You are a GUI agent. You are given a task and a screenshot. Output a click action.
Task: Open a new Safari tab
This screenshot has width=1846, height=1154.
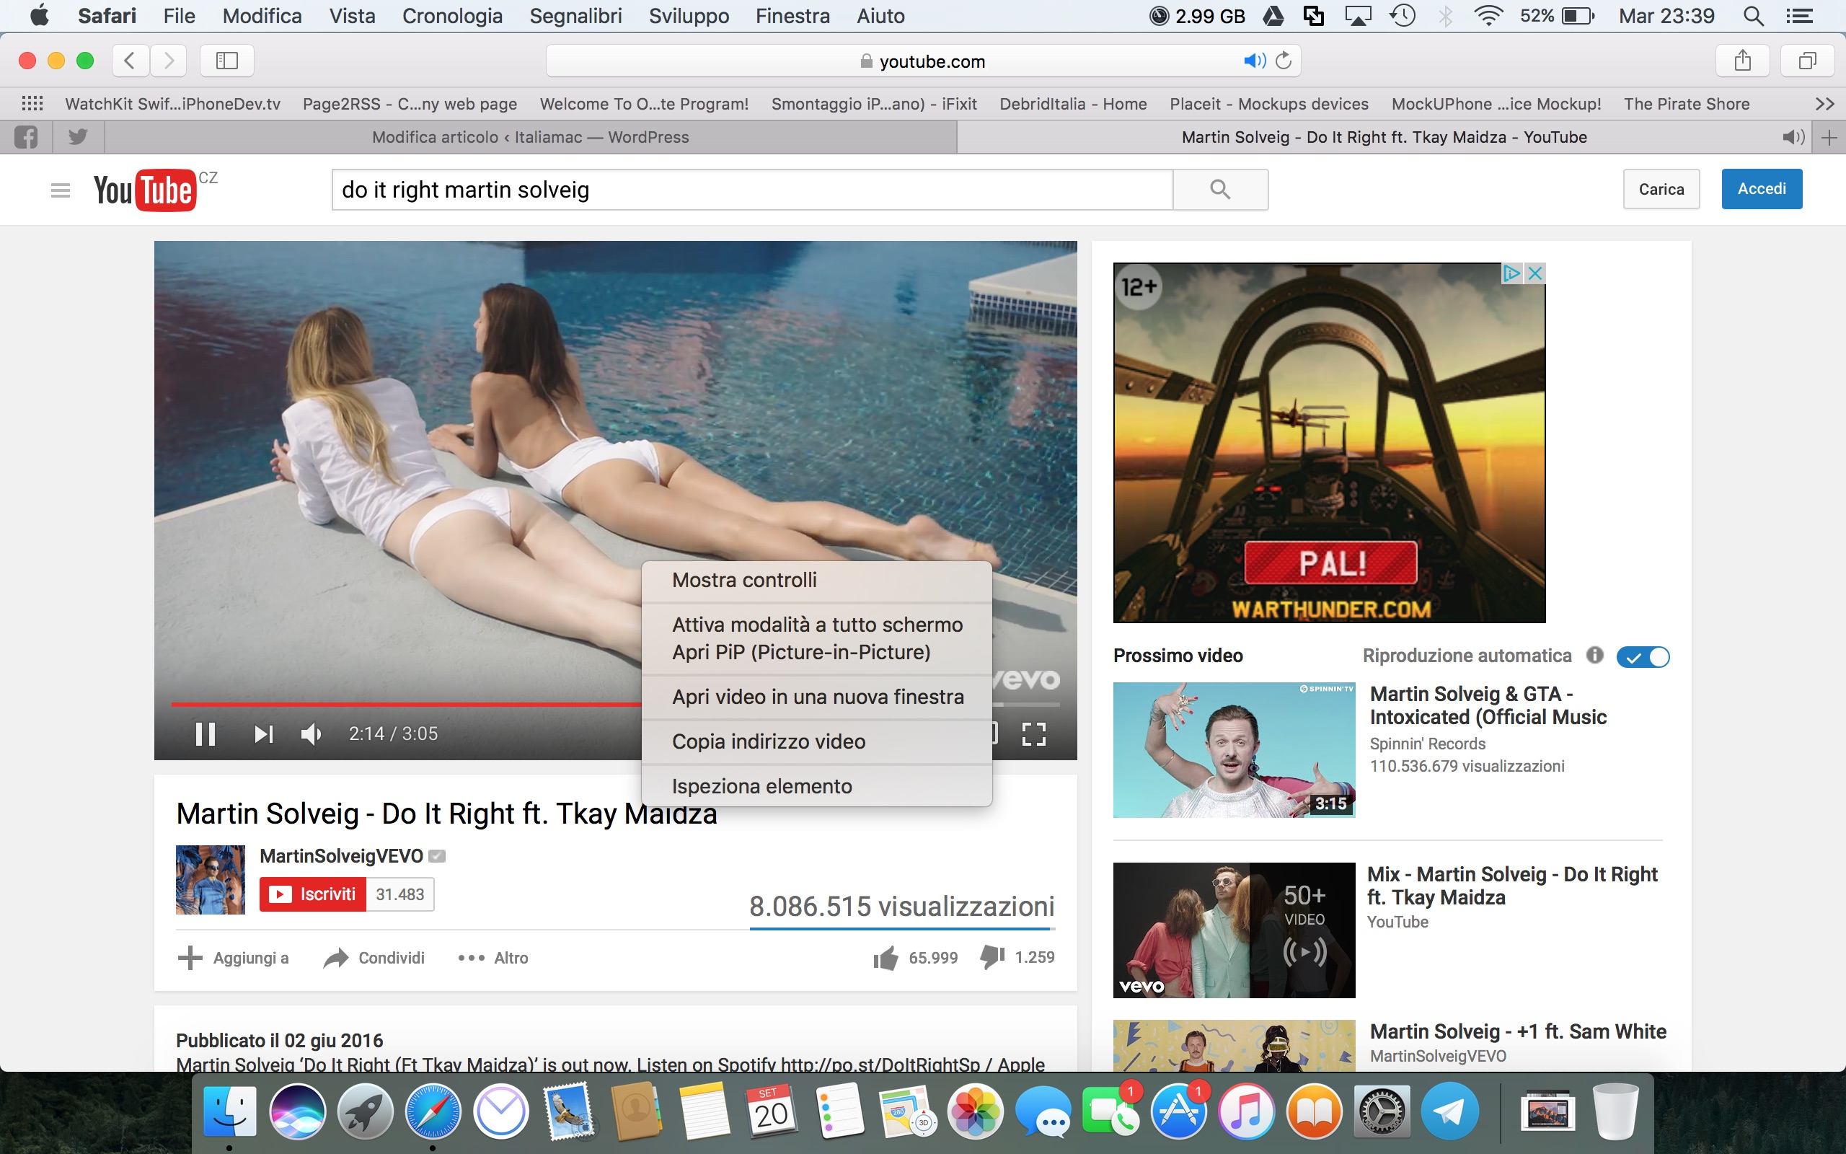click(1829, 137)
